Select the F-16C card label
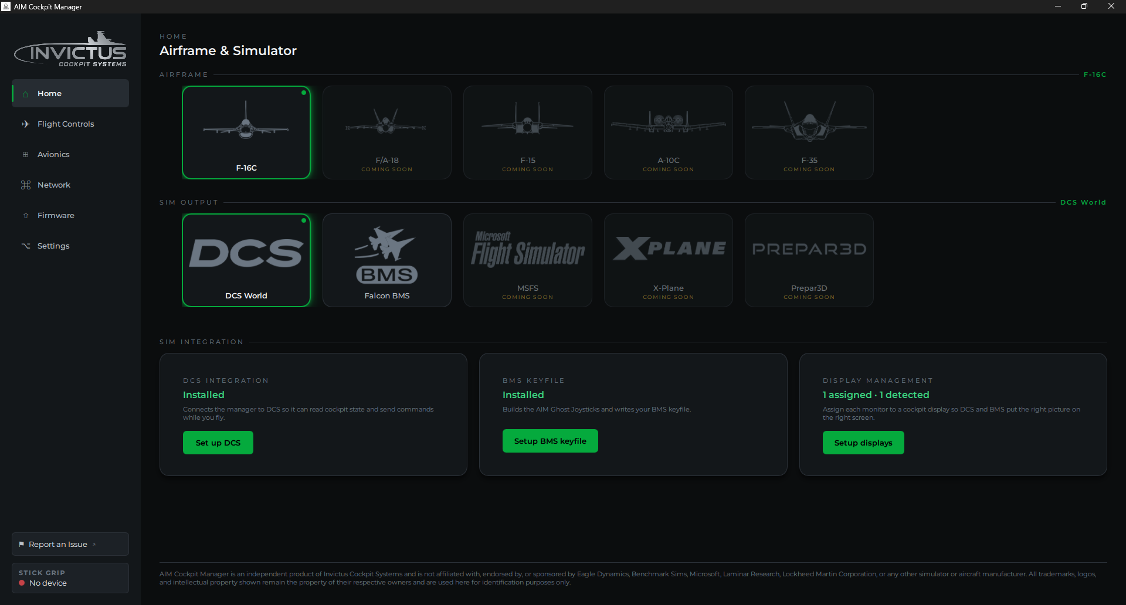Screen dimensions: 1126x605 [246, 168]
